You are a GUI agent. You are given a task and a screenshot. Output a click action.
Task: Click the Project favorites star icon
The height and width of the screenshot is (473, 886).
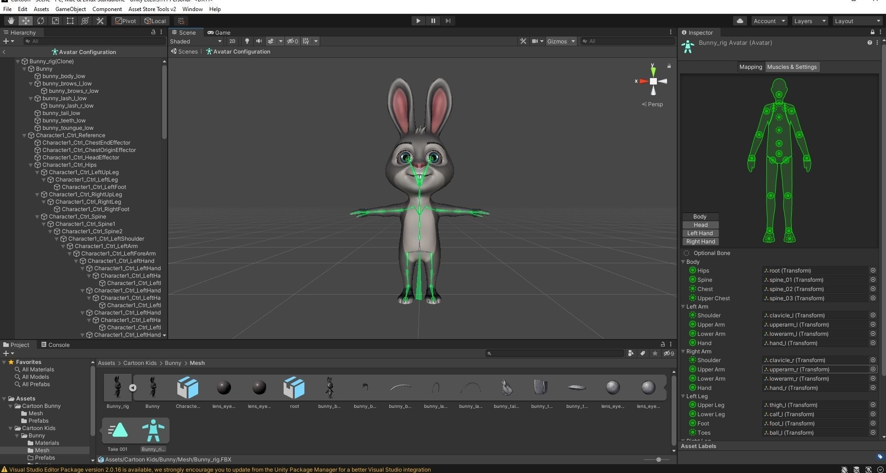click(x=655, y=353)
